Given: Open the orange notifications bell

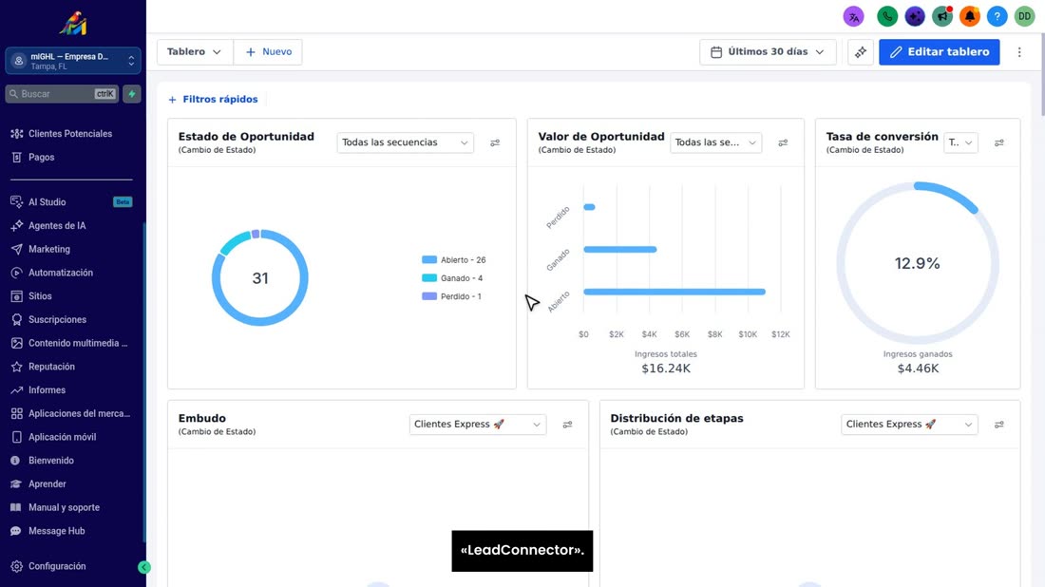Looking at the screenshot, I should 970,17.
